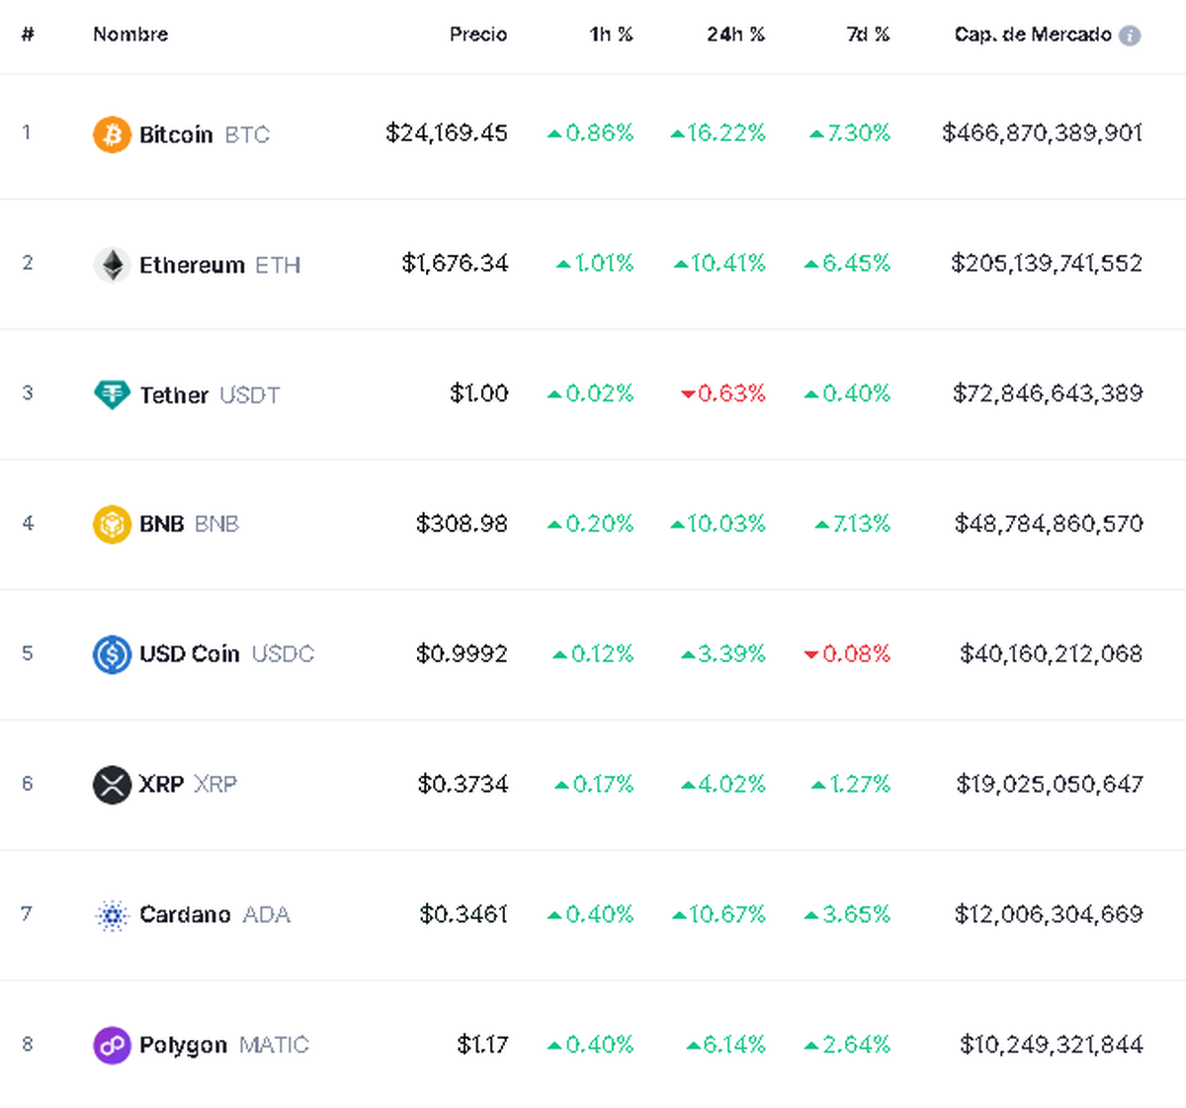This screenshot has width=1186, height=1108.
Task: Click the Bitcoin logo icon
Action: (x=112, y=134)
